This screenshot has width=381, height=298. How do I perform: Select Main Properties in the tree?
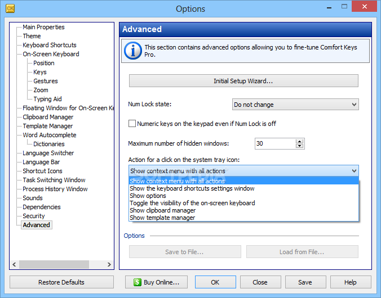(x=43, y=27)
